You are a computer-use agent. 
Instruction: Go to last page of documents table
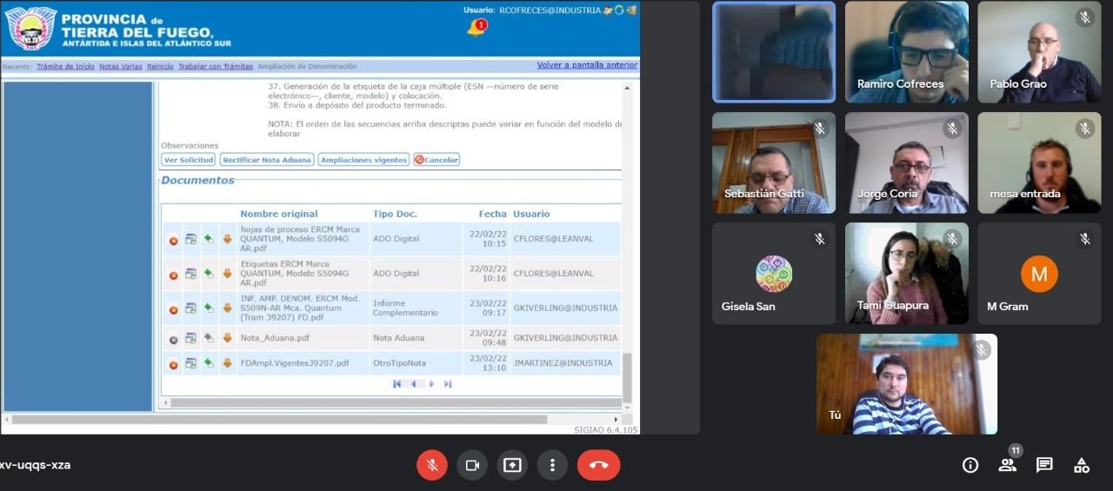pyautogui.click(x=448, y=383)
